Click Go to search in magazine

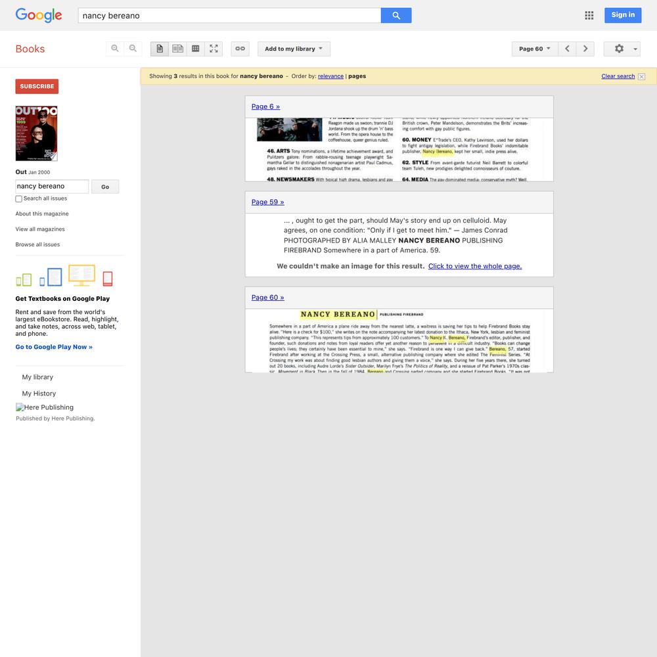105,187
